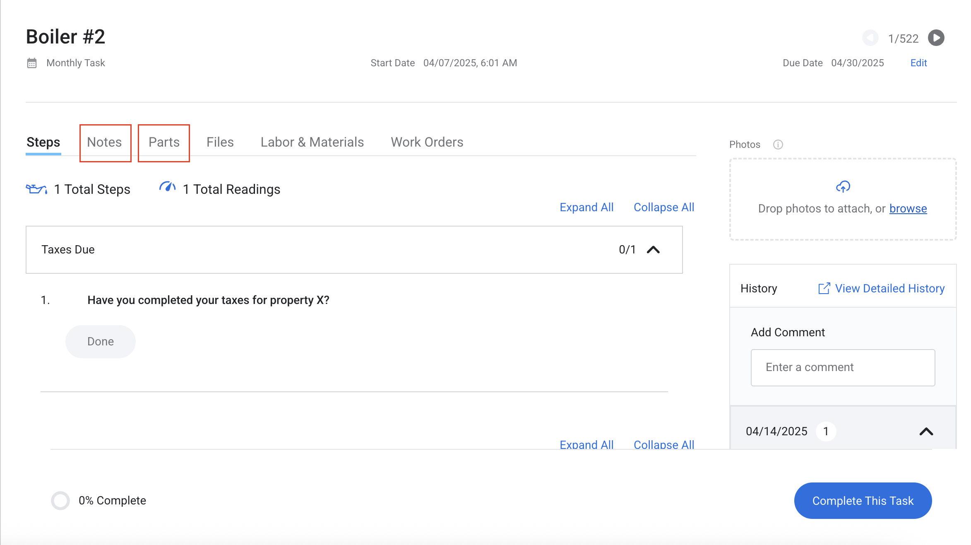Screen dimensions: 971x545
Task: Click the upper Collapse All link
Action: click(664, 207)
